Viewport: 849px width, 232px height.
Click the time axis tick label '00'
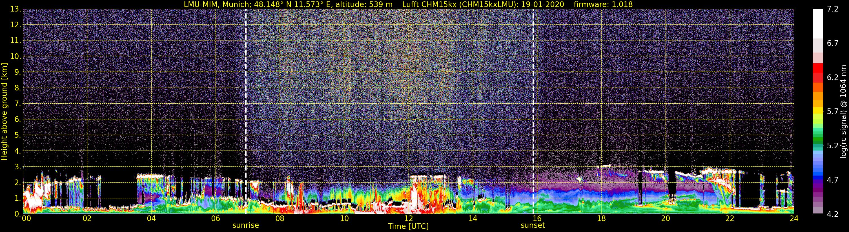pyautogui.click(x=26, y=219)
